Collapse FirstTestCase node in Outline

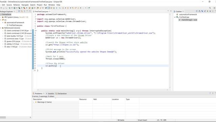pos(175,17)
